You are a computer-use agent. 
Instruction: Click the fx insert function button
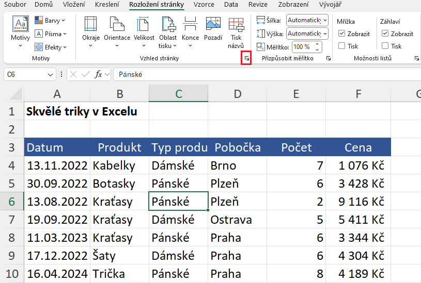(98, 74)
